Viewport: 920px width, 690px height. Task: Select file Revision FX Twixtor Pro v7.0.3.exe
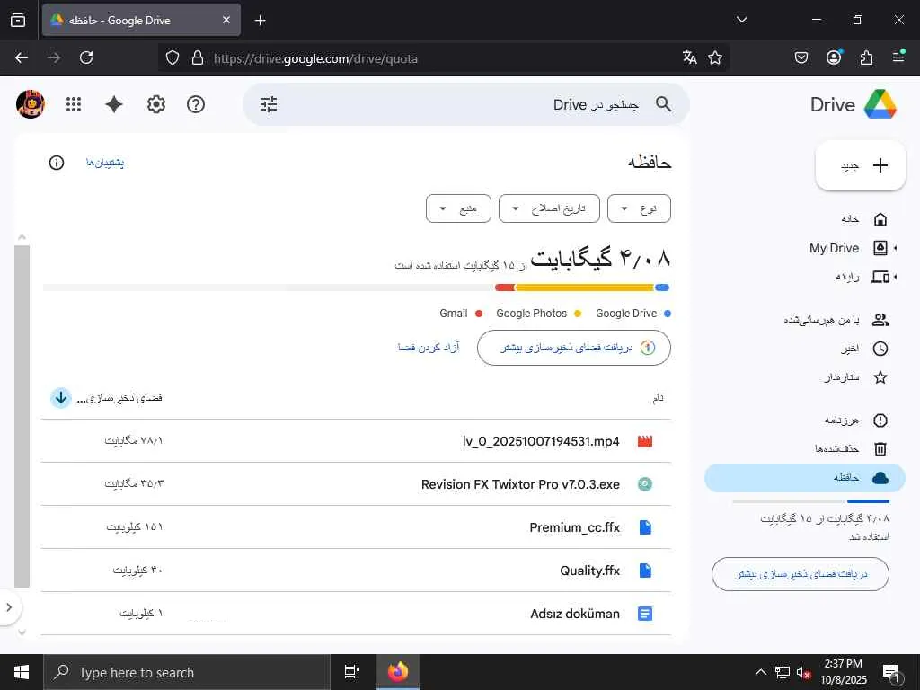[x=356, y=484]
